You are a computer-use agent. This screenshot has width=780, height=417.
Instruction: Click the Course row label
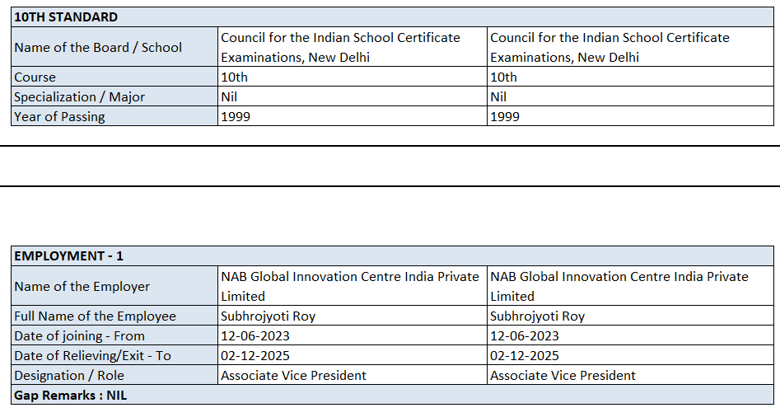[35, 77]
